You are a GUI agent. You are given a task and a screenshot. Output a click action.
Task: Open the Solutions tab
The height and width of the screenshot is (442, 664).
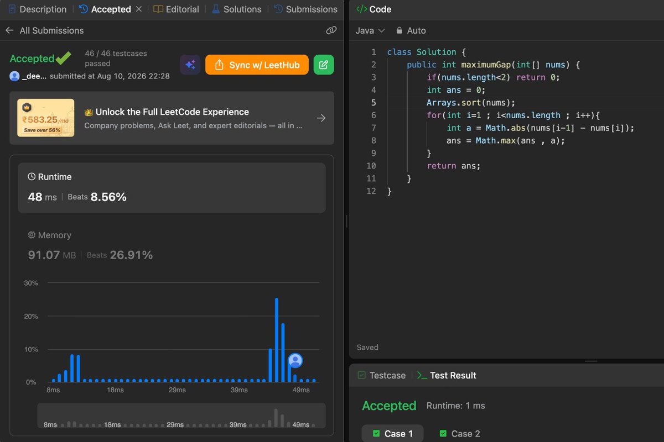(x=236, y=9)
